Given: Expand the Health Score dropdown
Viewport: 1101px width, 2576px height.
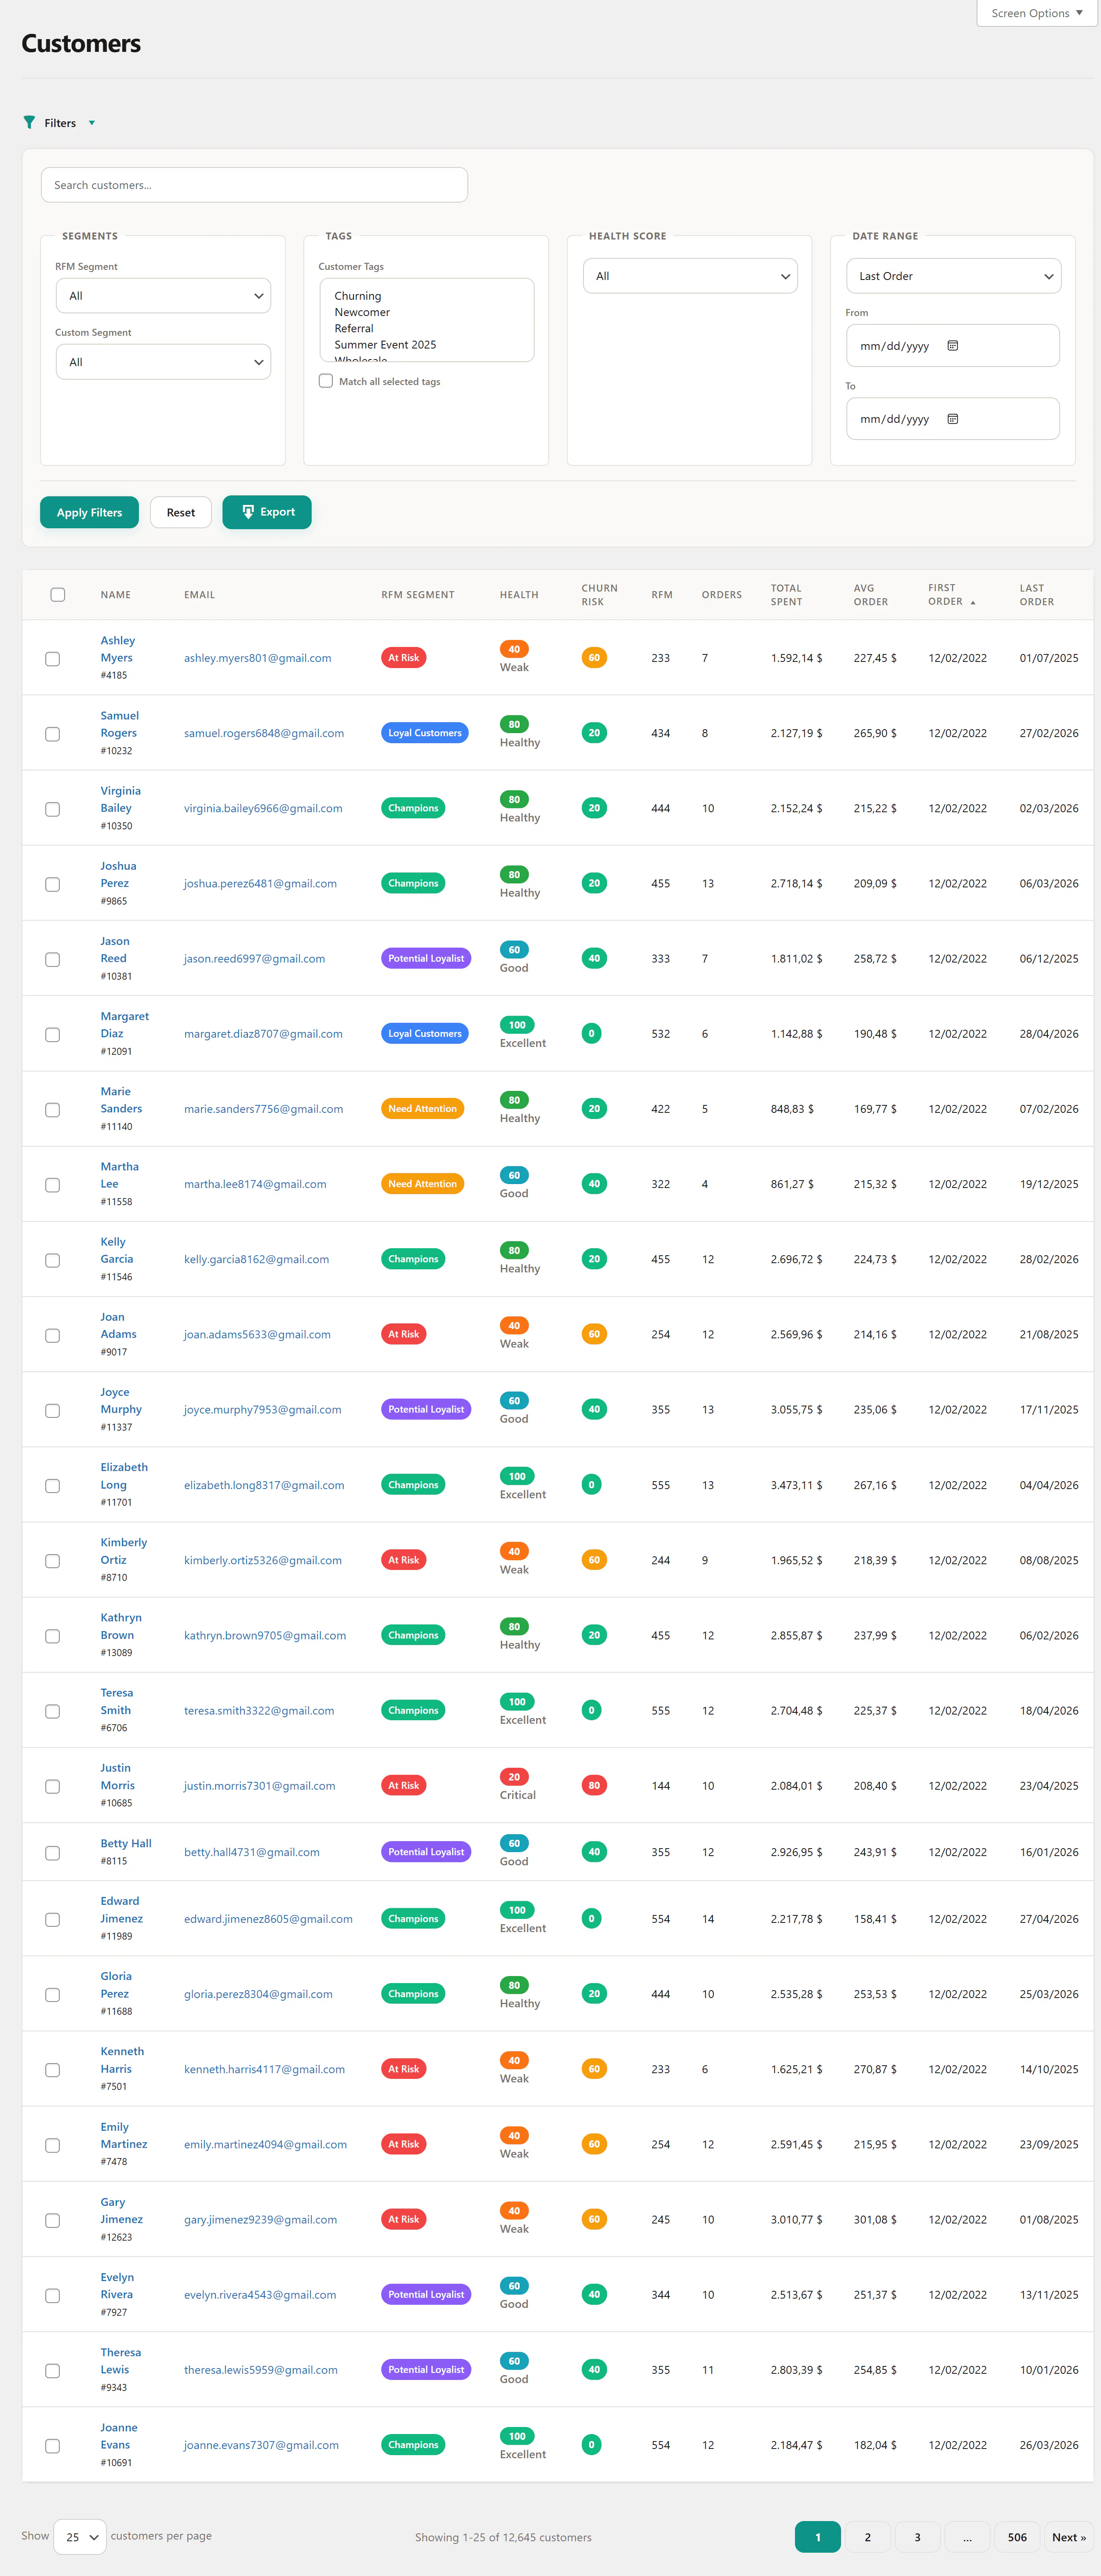Looking at the screenshot, I should [690, 276].
